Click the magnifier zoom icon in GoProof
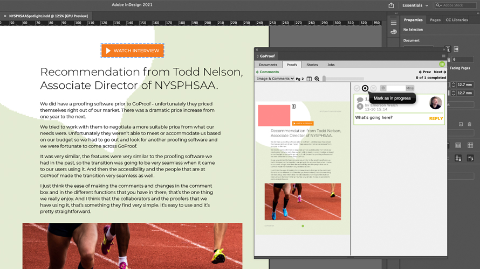The width and height of the screenshot is (480, 269). (x=317, y=79)
